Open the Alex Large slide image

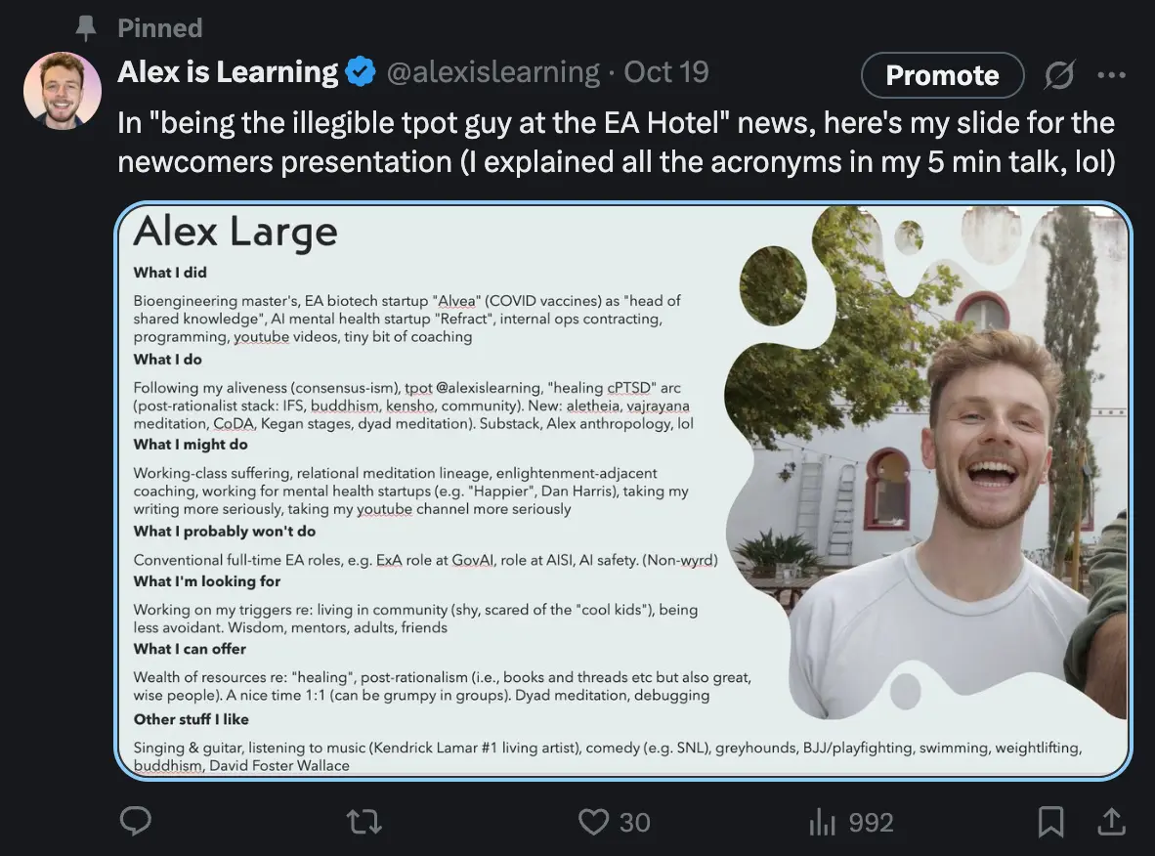(623, 491)
